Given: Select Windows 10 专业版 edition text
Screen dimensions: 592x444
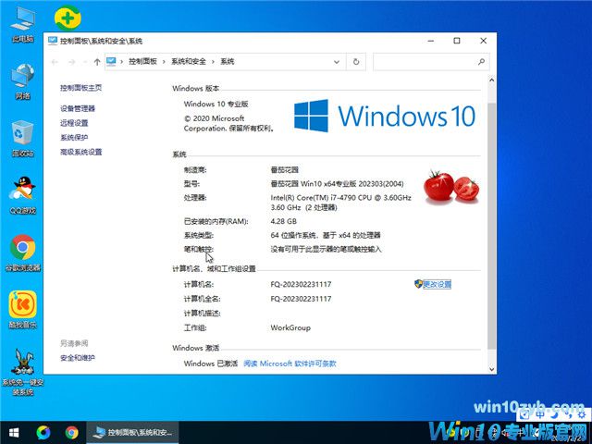Looking at the screenshot, I should pos(216,104).
